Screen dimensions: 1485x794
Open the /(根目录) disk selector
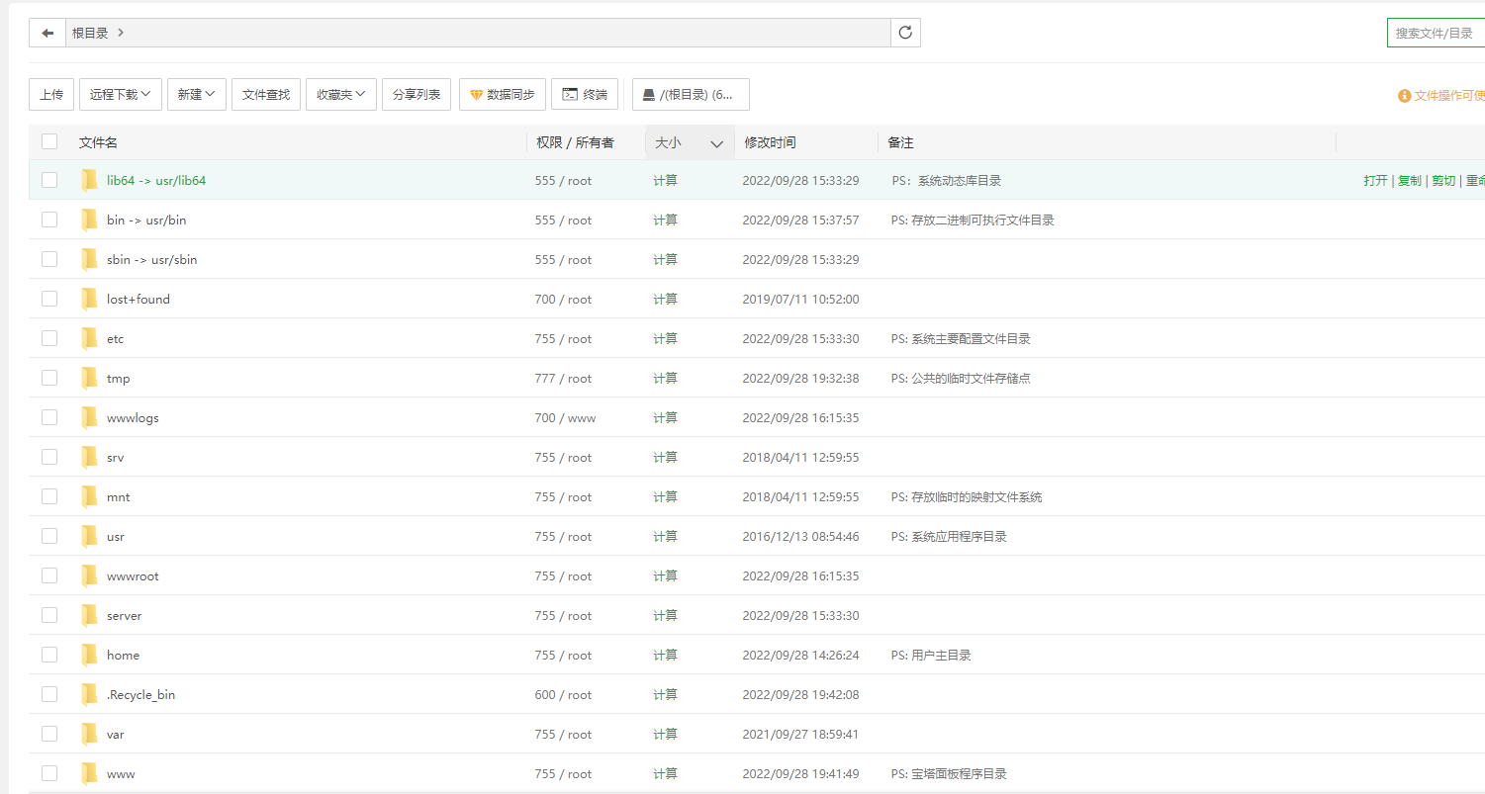pos(691,94)
